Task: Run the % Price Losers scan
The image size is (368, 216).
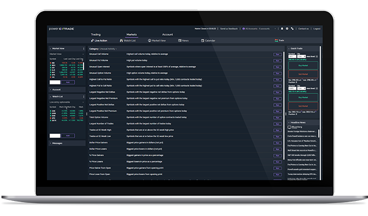Action: pos(278,162)
